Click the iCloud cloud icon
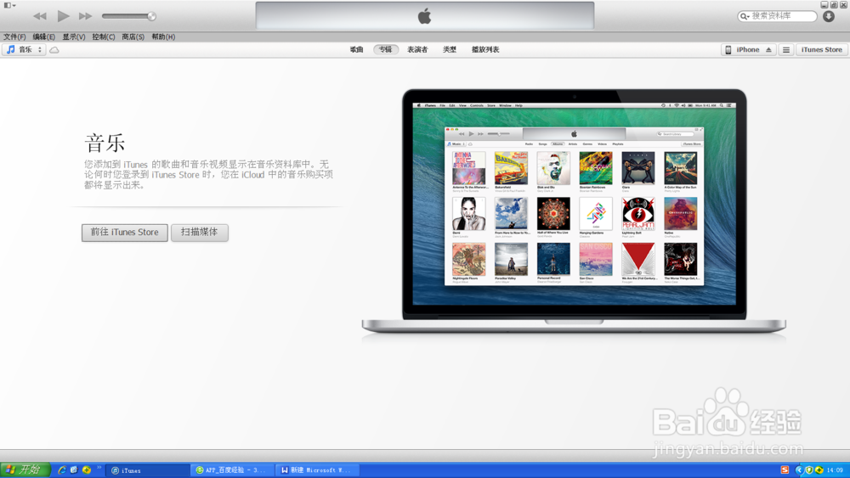Image resolution: width=850 pixels, height=478 pixels. pos(54,50)
